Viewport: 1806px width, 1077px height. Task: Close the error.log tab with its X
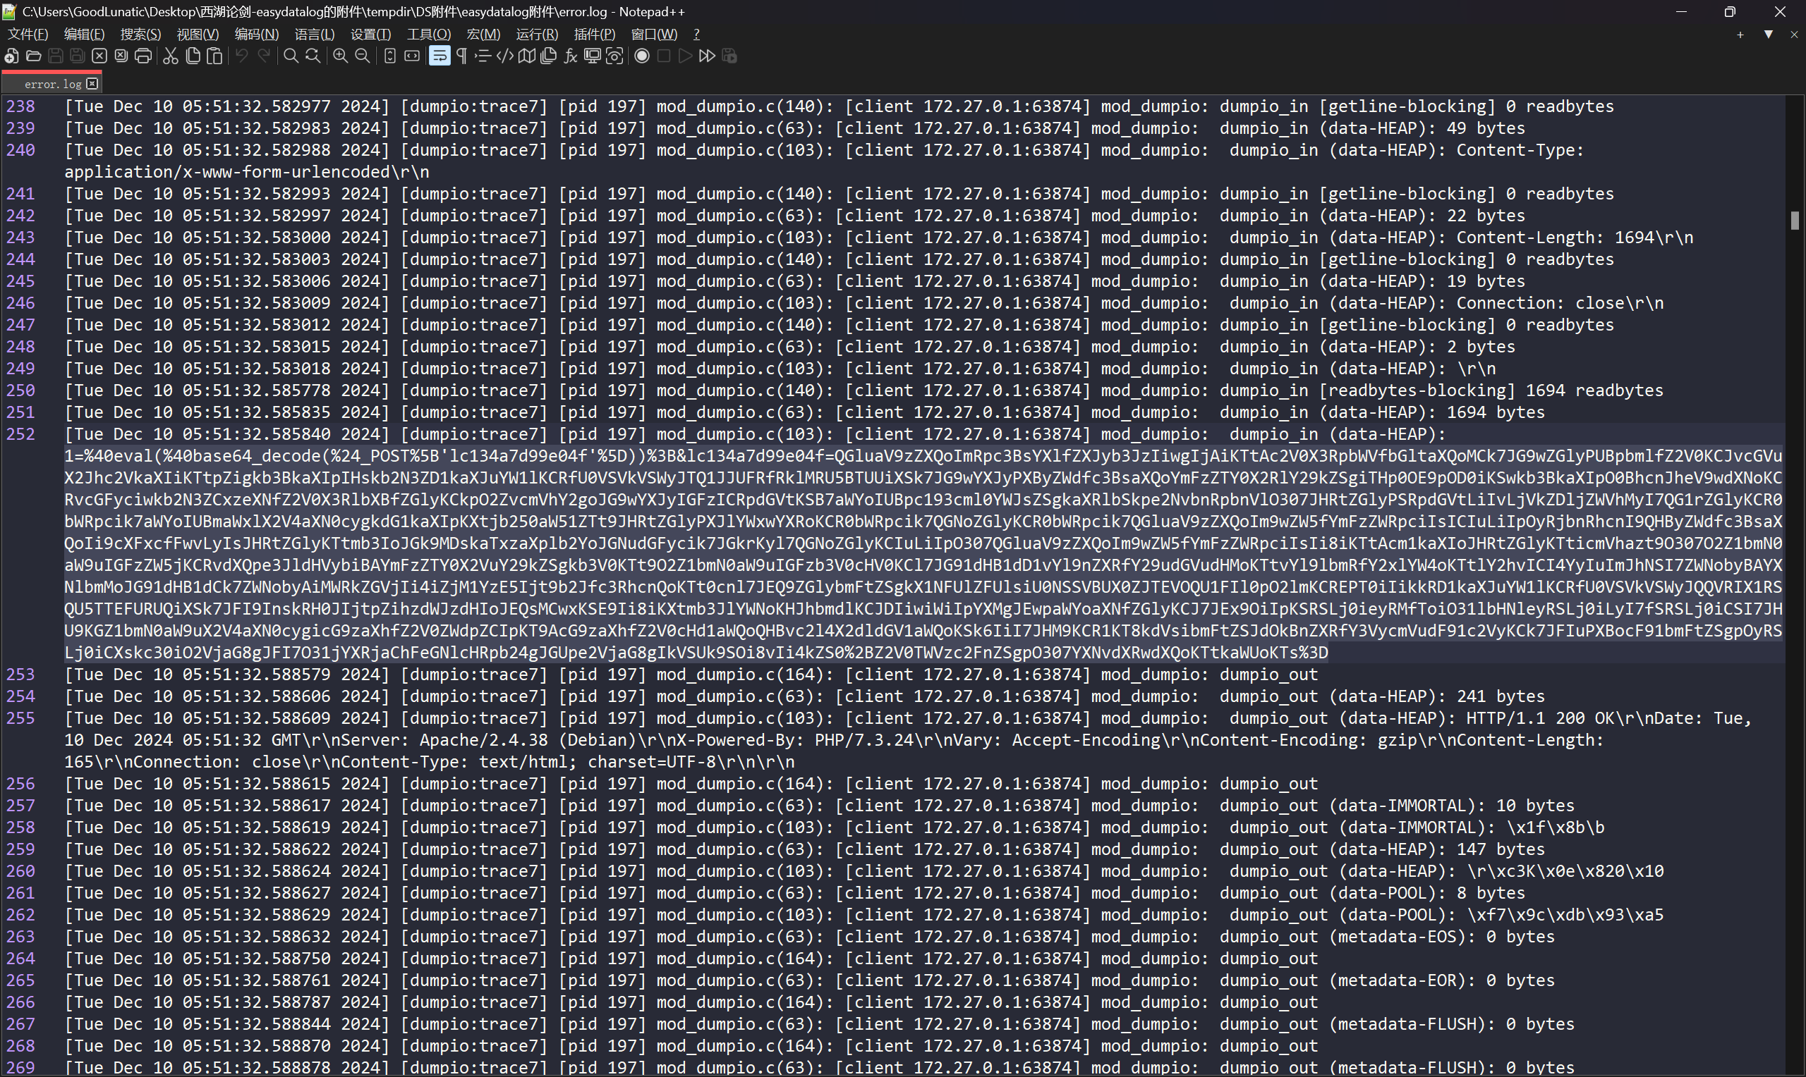pos(92,83)
